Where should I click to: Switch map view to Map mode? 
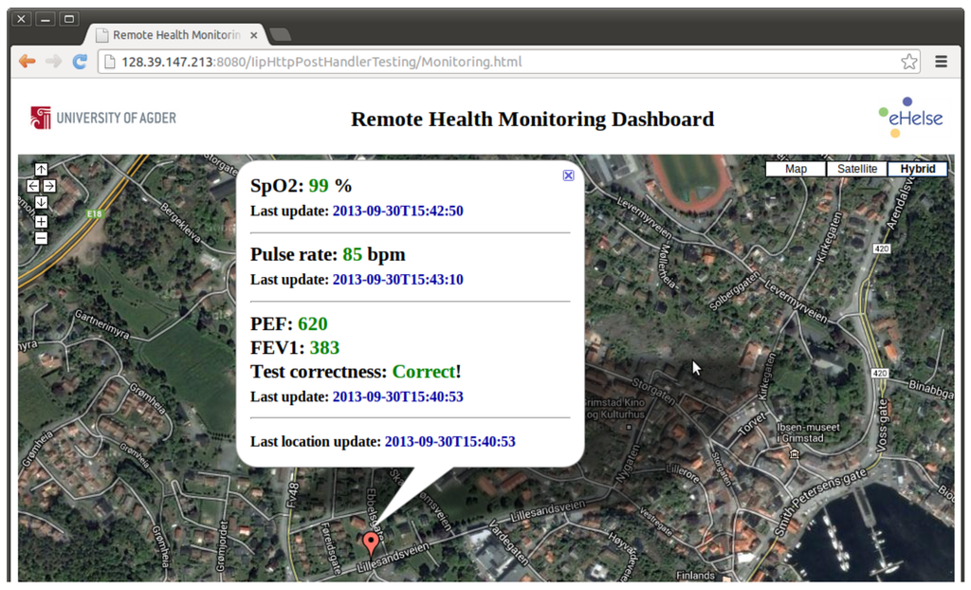[796, 169]
